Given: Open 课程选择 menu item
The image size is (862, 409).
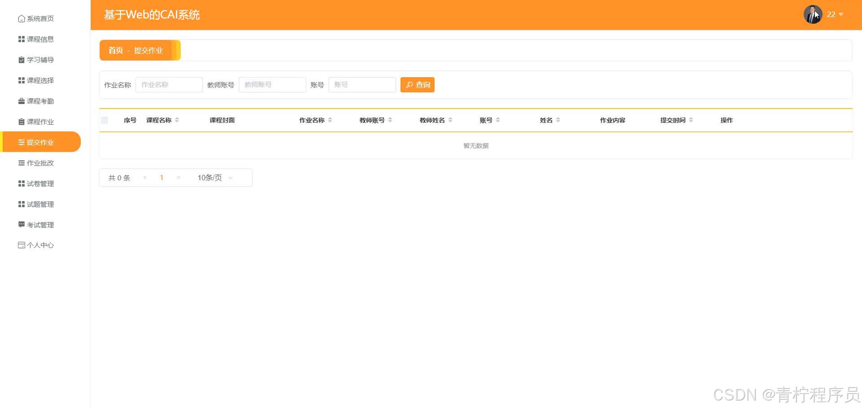Looking at the screenshot, I should pyautogui.click(x=40, y=80).
